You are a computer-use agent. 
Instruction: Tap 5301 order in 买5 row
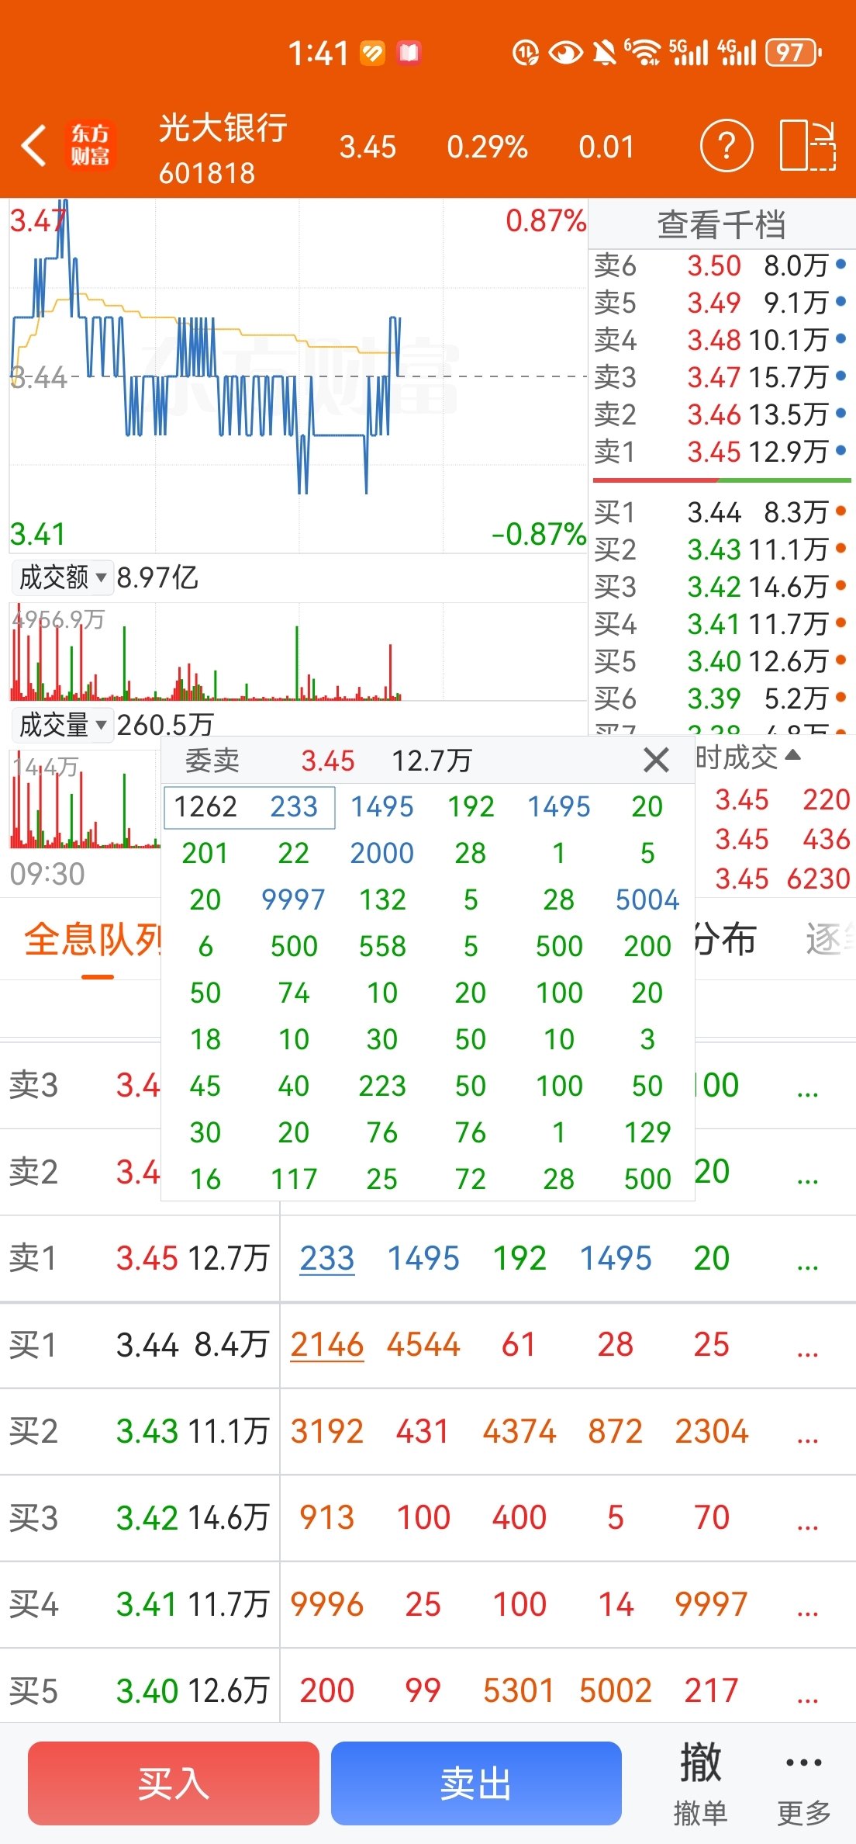[519, 1690]
